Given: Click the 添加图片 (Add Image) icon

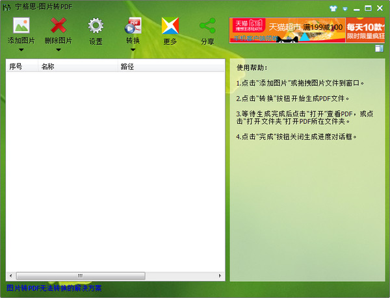Looking at the screenshot, I should tap(21, 26).
